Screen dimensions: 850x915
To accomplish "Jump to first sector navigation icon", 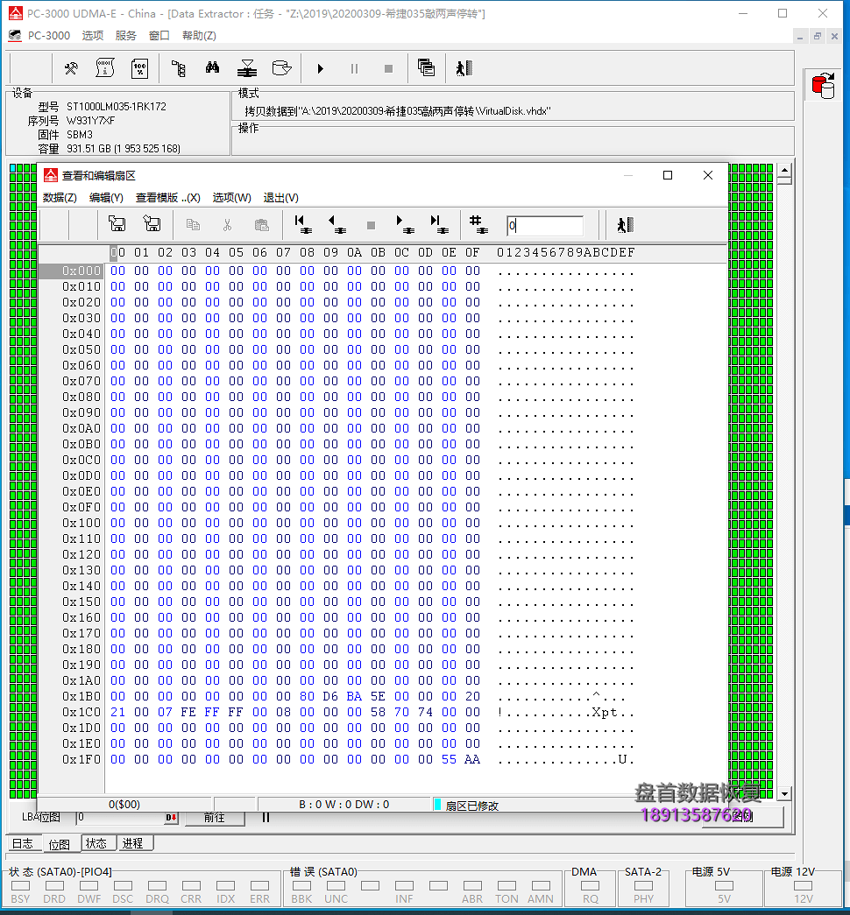I will click(x=302, y=225).
